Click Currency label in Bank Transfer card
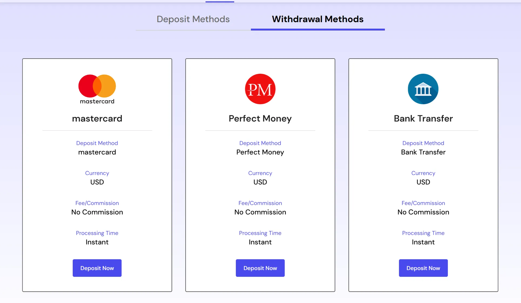Image resolution: width=521 pixels, height=303 pixels. (x=423, y=173)
